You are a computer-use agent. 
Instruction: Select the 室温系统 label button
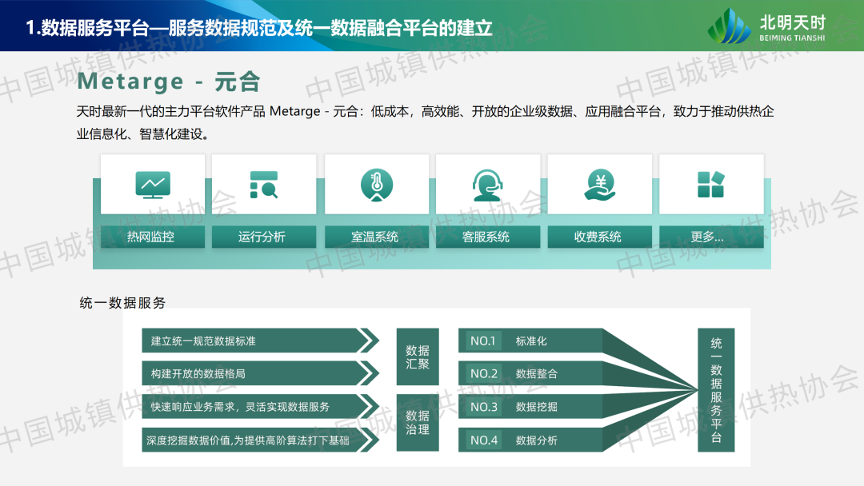(375, 237)
